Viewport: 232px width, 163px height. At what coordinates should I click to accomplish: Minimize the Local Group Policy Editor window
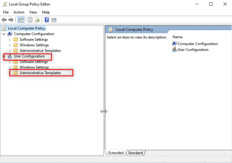(x=197, y=4)
